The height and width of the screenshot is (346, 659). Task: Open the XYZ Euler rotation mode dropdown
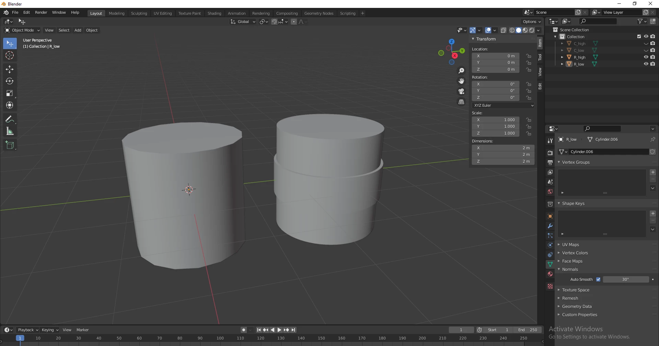click(503, 105)
